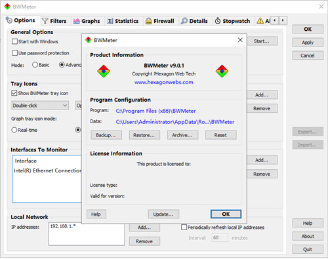Screen dimensions: 328x259
Task: Open the AppData BWMeter data path link
Action: [175, 122]
